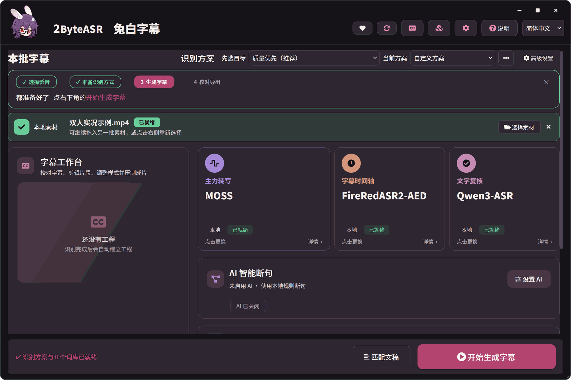The height and width of the screenshot is (380, 571).
Task: Open the three-dots more options menu
Action: pos(506,58)
